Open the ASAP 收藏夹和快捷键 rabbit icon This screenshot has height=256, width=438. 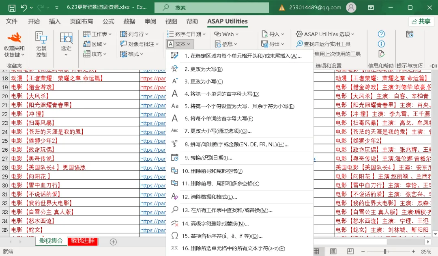[x=14, y=38]
